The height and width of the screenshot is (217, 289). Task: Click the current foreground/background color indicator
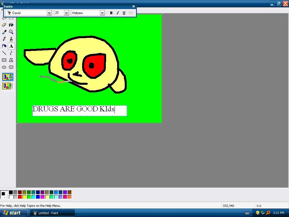click(x=4, y=195)
